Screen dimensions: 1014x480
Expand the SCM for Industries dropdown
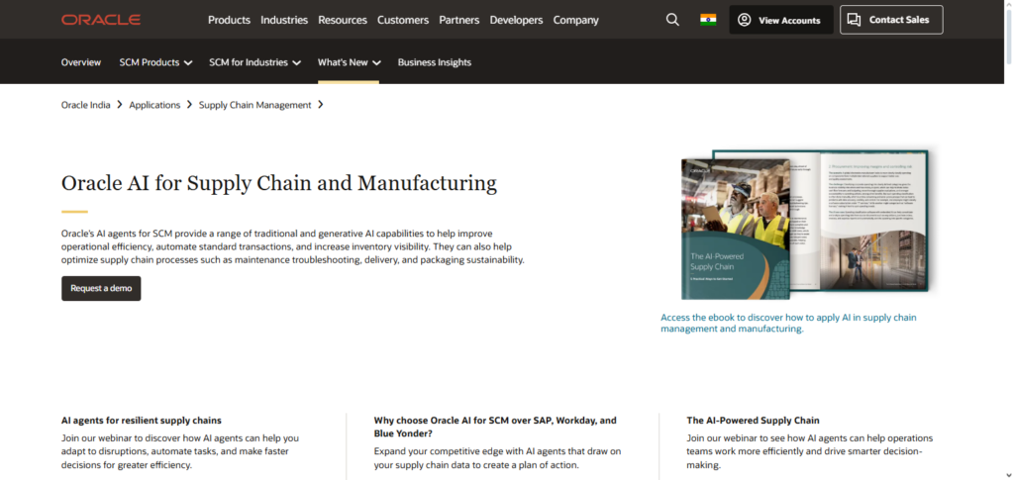[x=296, y=62]
